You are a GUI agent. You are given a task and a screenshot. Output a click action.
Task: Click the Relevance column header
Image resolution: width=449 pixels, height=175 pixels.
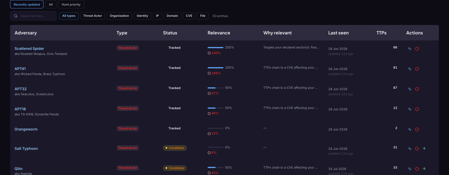pyautogui.click(x=219, y=33)
